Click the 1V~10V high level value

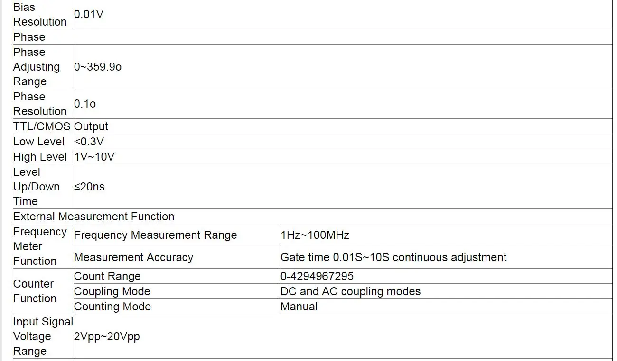pos(94,157)
